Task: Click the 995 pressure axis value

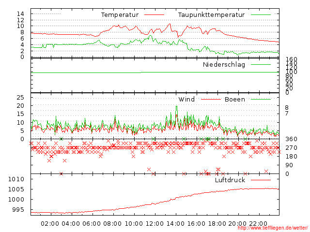Action: (18, 210)
